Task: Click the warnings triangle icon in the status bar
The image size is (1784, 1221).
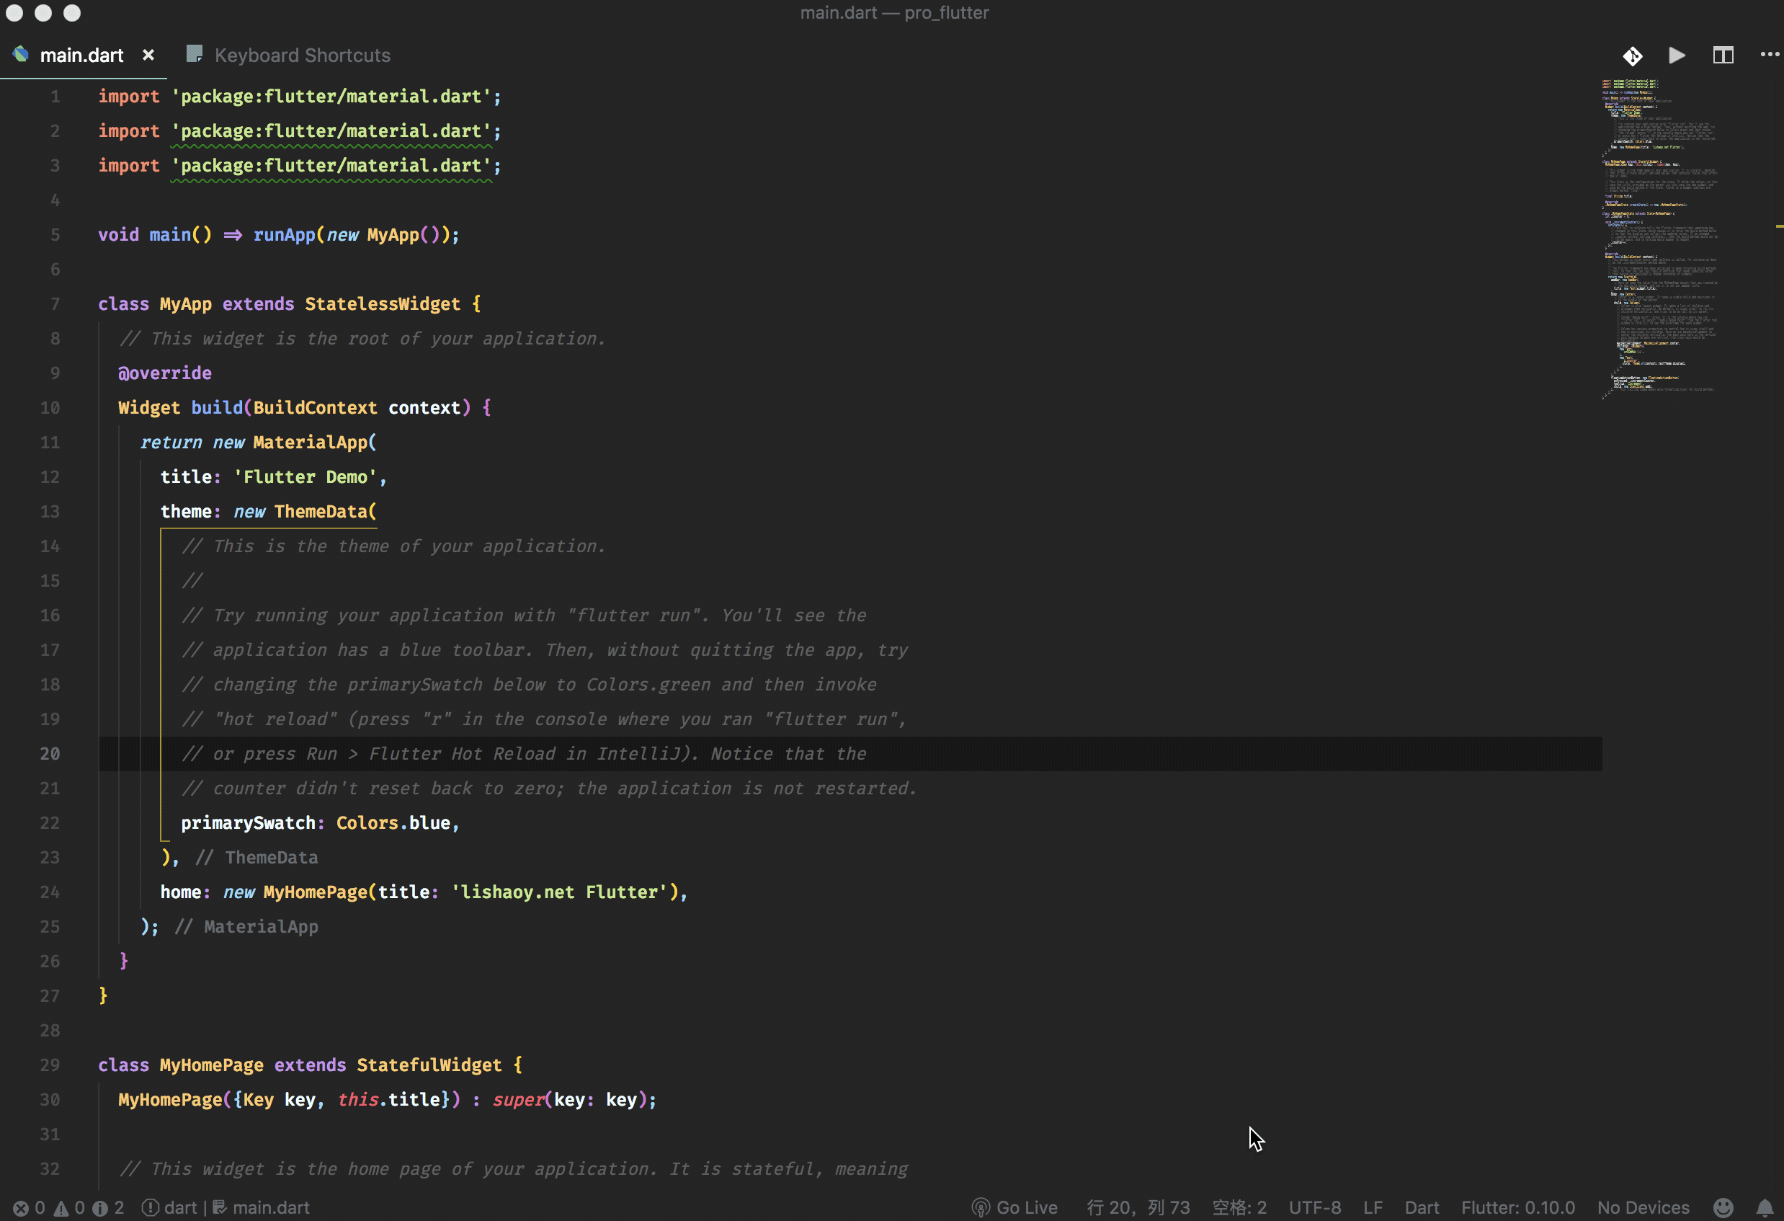Action: click(61, 1208)
